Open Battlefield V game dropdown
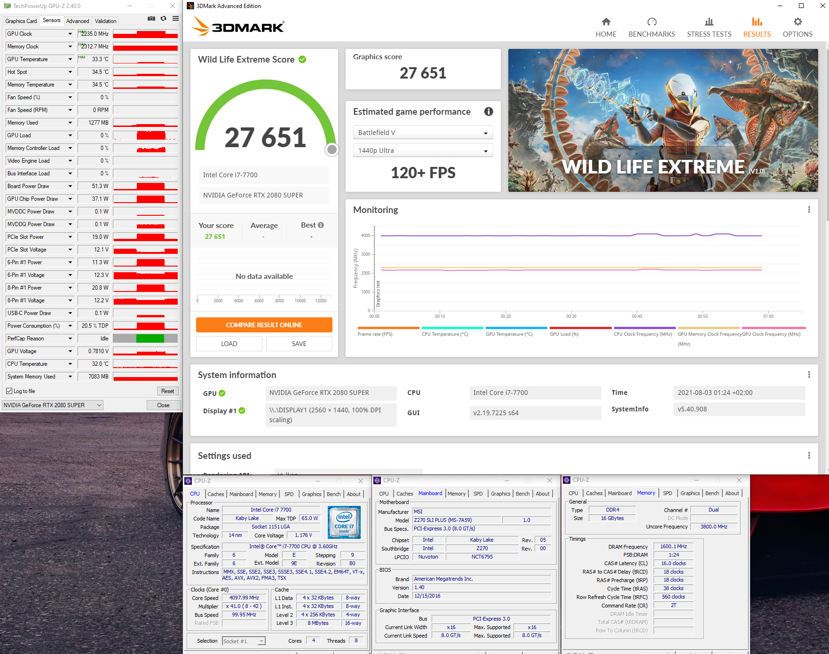 [423, 133]
